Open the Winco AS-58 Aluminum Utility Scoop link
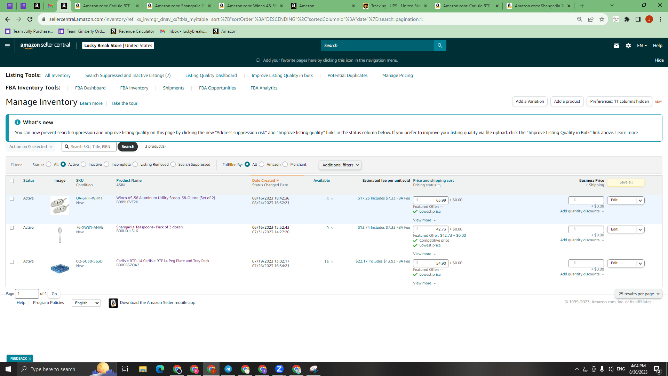The image size is (668, 376). pyautogui.click(x=166, y=198)
